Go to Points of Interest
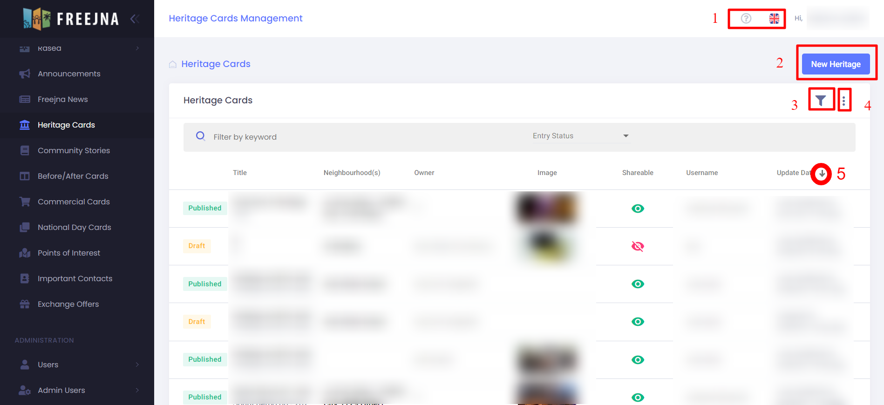This screenshot has height=405, width=884. click(x=69, y=253)
